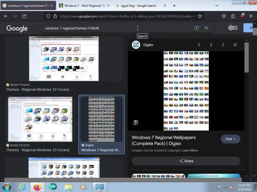Image resolution: width=257 pixels, height=192 pixels.
Task: Open the Control Panel taskbar item
Action: pos(100,187)
